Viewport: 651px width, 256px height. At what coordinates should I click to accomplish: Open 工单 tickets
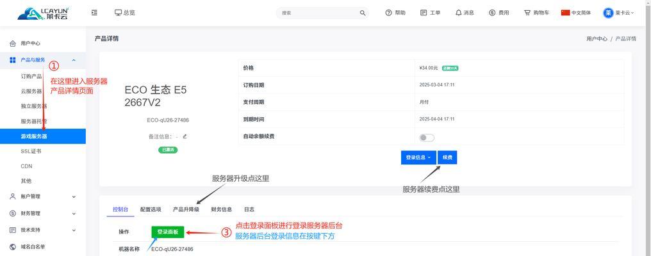click(430, 13)
